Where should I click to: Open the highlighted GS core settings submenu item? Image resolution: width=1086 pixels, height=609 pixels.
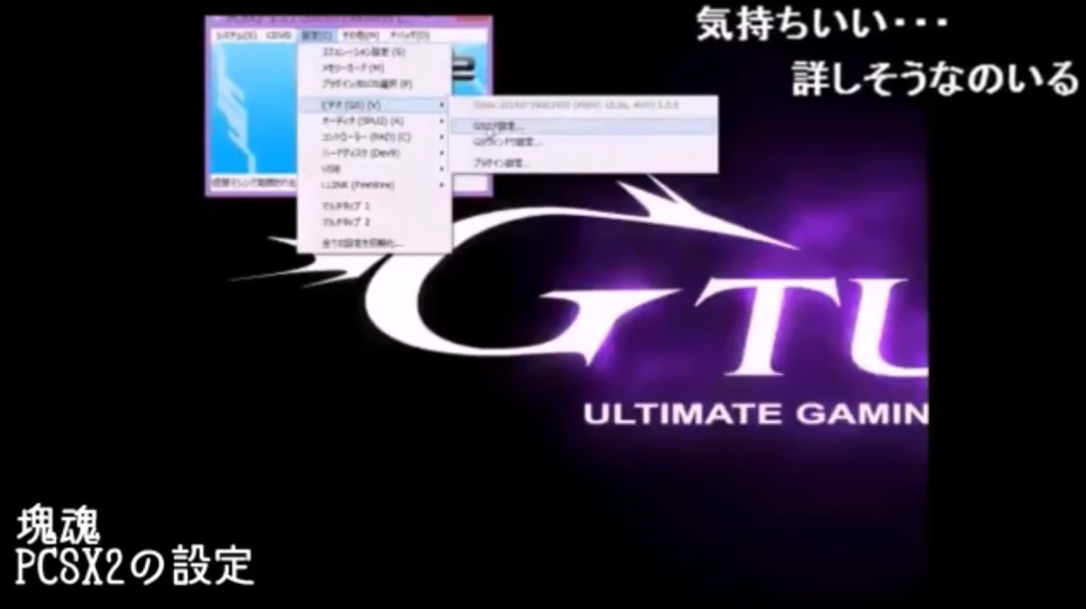click(584, 126)
